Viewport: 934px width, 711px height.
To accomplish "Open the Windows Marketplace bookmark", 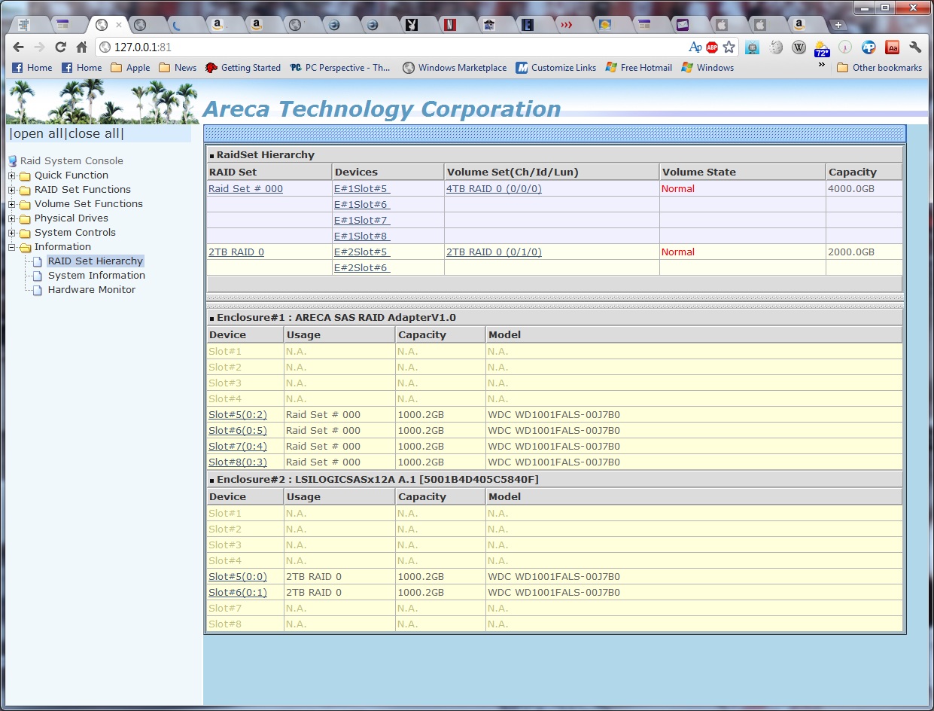I will 455,68.
